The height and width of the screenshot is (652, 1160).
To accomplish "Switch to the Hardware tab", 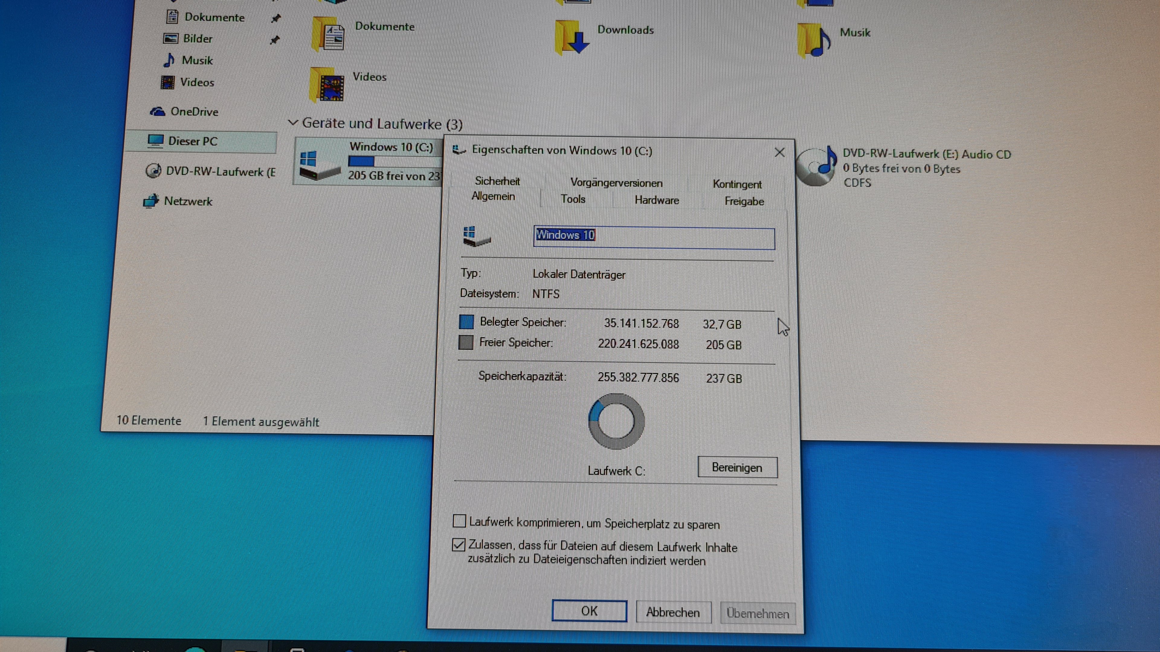I will [x=656, y=200].
